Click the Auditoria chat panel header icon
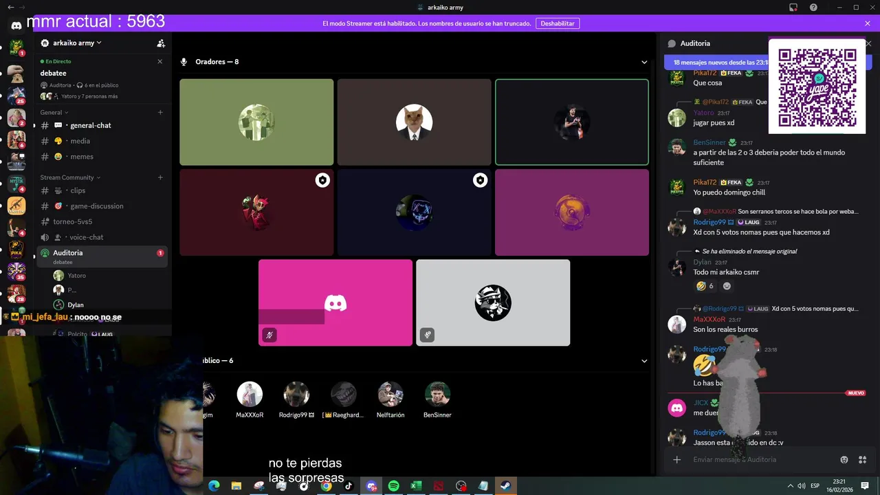 672,43
